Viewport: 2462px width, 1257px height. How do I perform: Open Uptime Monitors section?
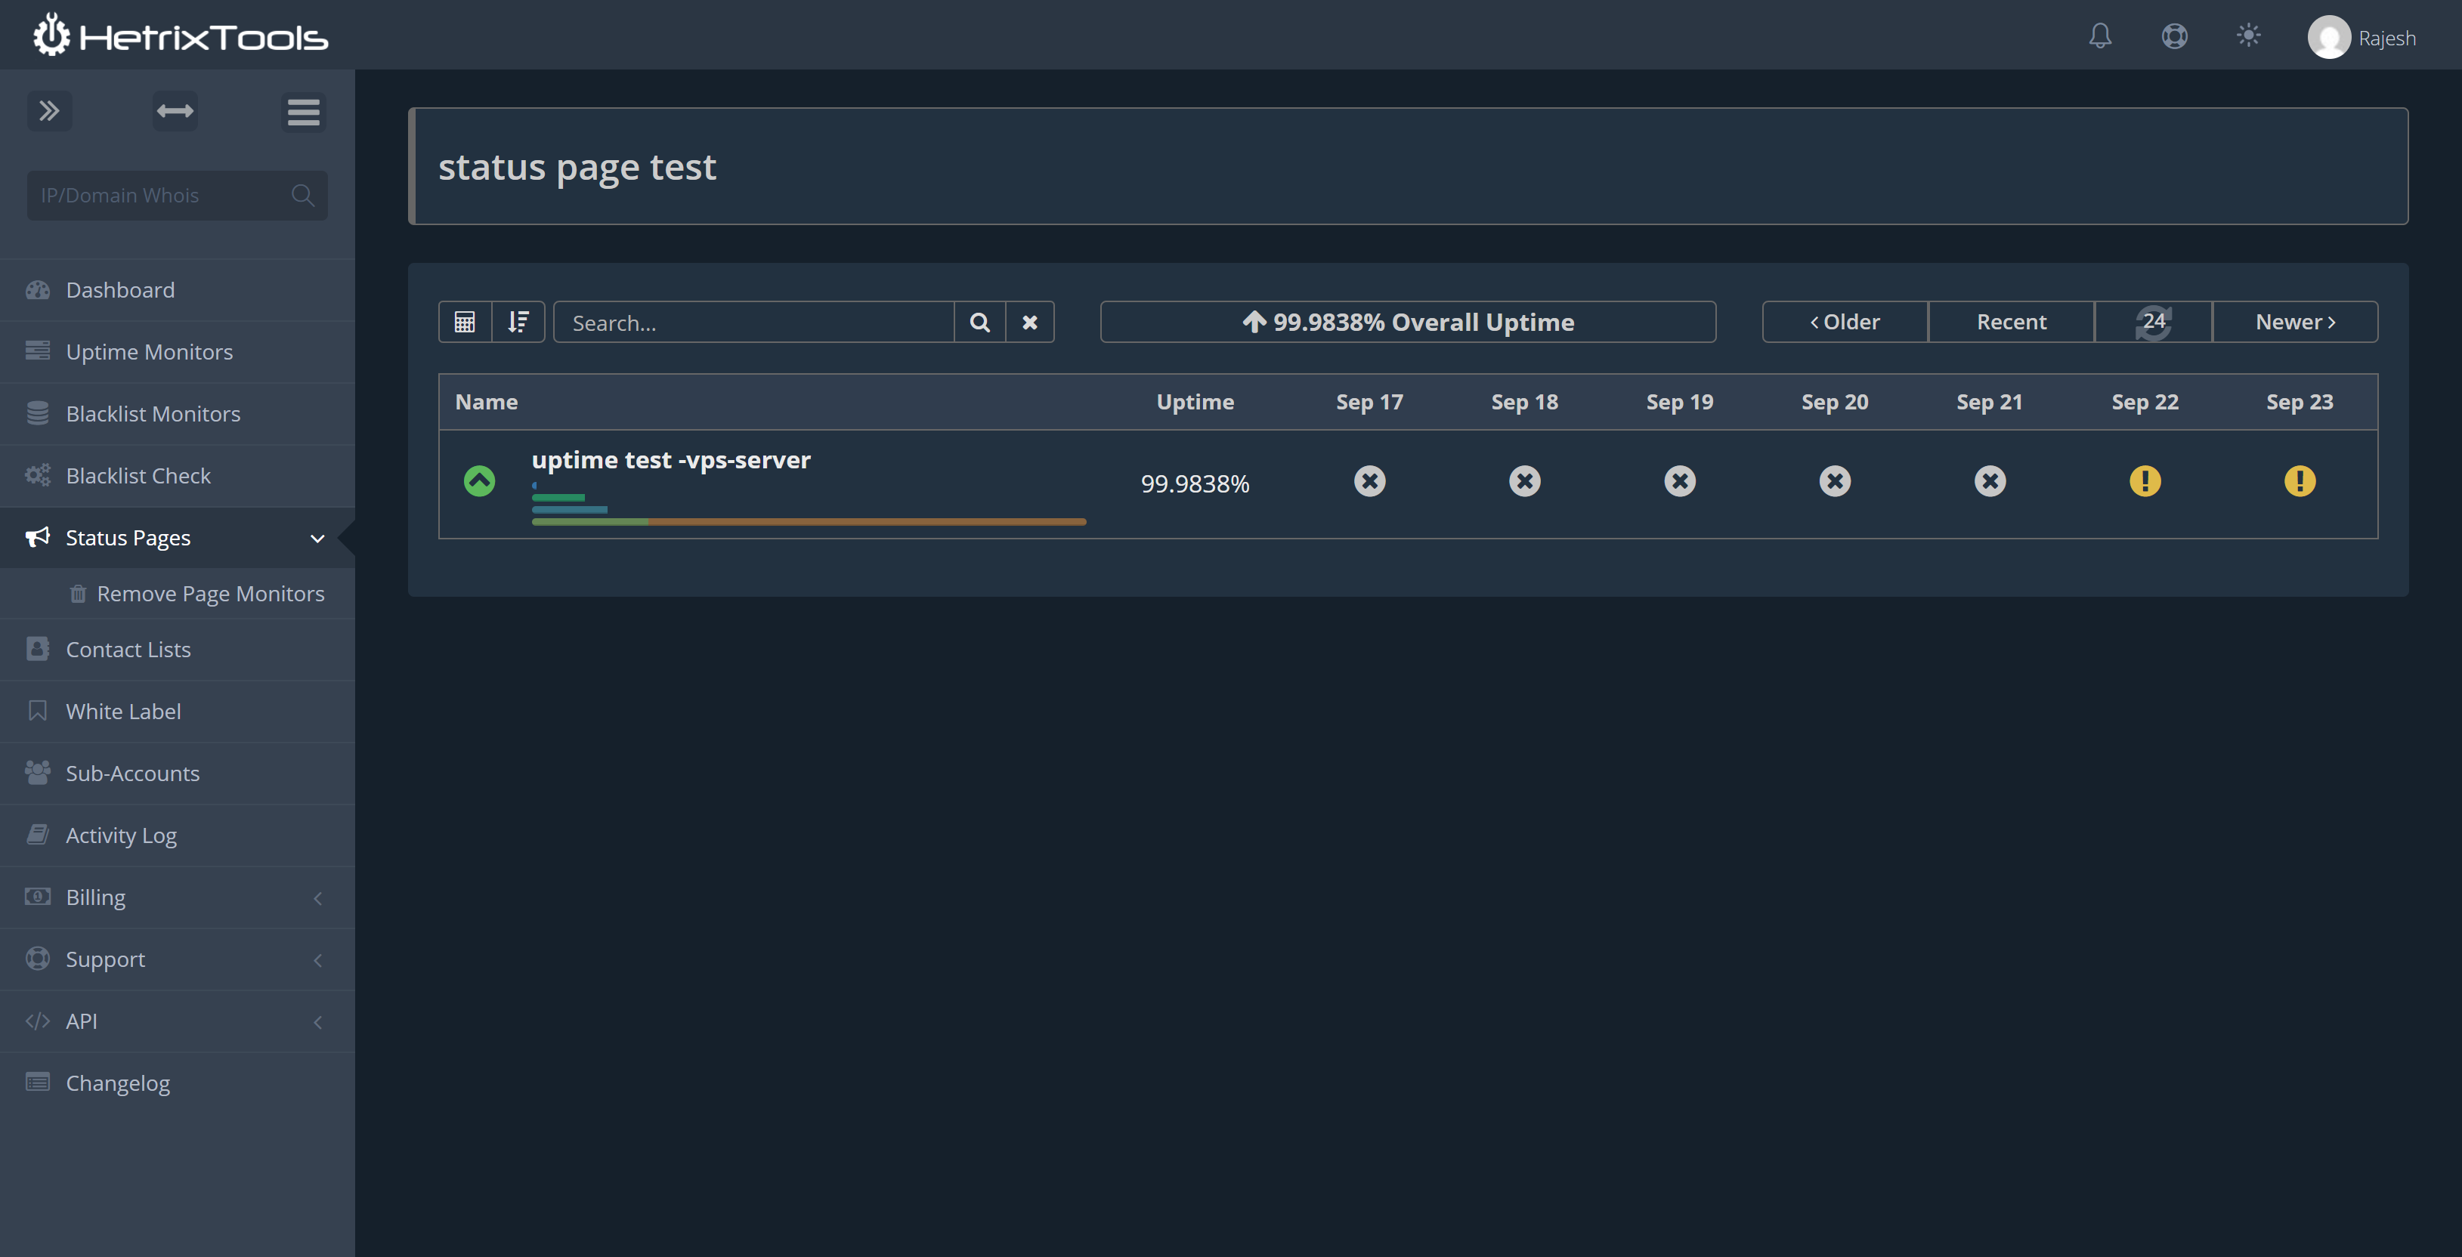click(177, 351)
